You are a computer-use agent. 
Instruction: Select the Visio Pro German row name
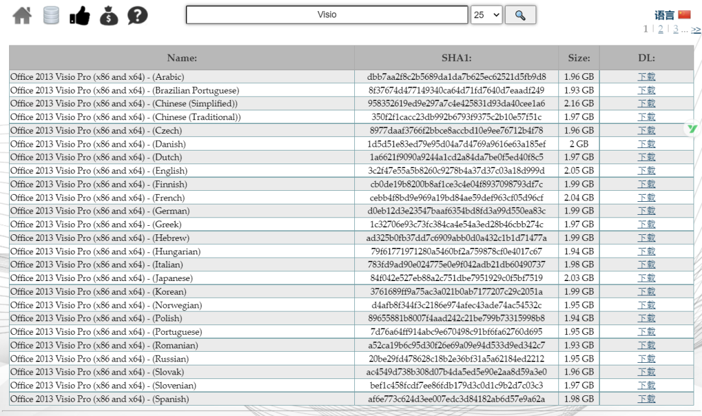point(100,211)
